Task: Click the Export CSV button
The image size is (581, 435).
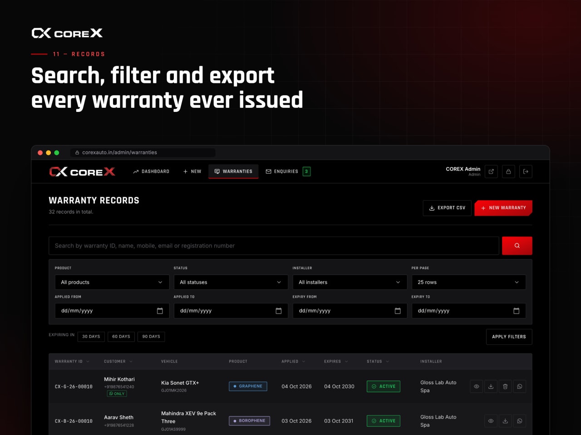Action: click(447, 208)
